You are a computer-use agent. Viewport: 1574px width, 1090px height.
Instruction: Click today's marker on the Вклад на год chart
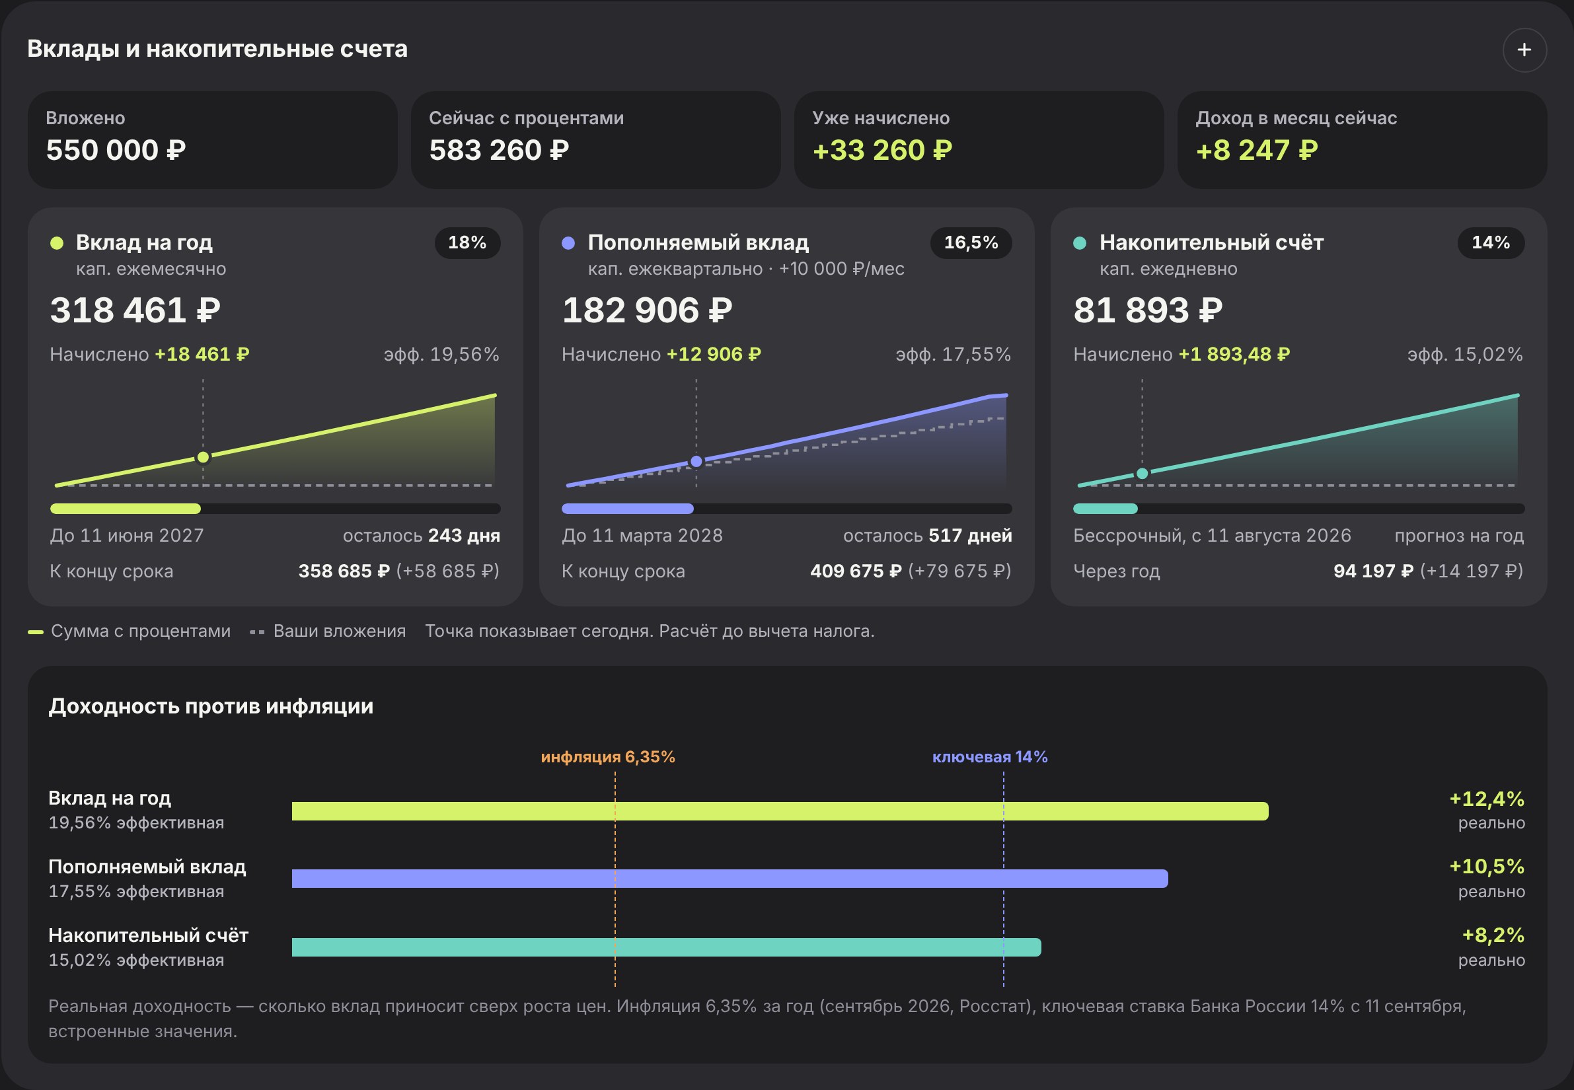[203, 458]
